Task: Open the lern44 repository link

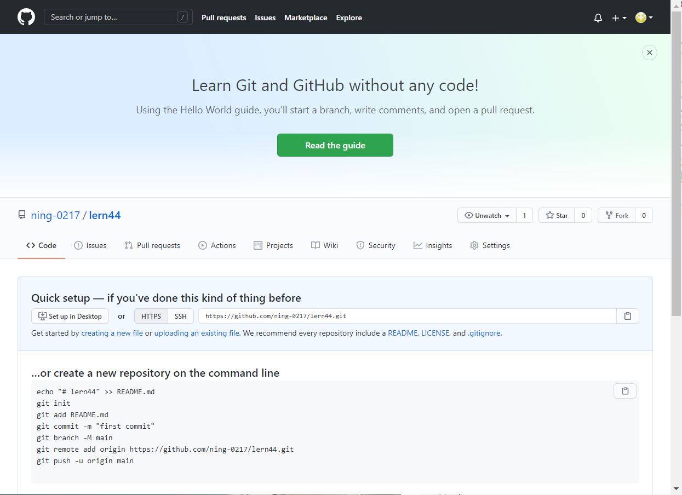Action: [x=105, y=215]
